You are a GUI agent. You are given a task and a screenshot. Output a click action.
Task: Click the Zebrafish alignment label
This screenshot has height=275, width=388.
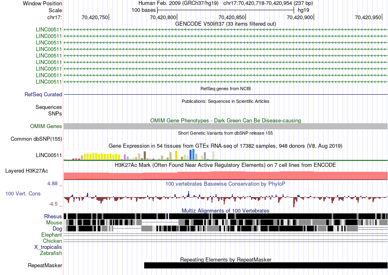51,253
